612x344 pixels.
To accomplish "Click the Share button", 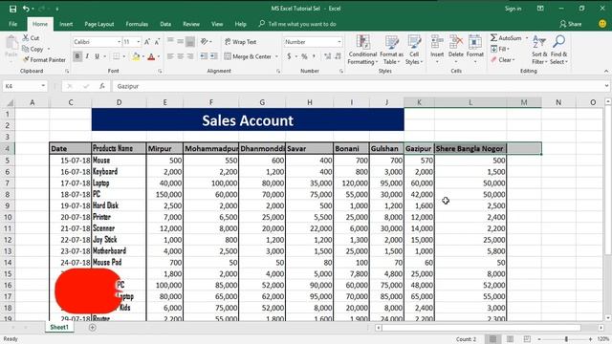I will (x=570, y=24).
